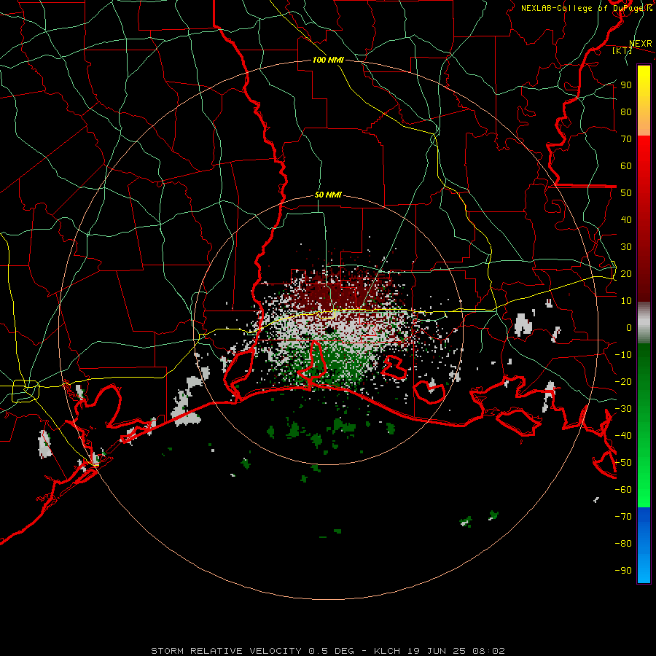Pick the blue segment at the color bar bottom
Viewport: 656px width, 656px height.
coord(644,545)
